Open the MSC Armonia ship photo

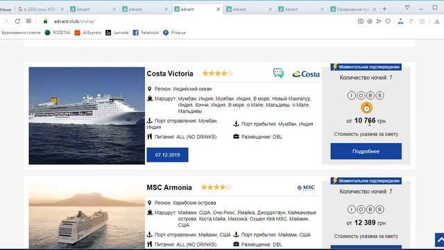pyautogui.click(x=87, y=215)
